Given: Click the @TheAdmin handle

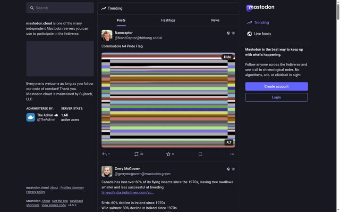Looking at the screenshot, I should pyautogui.click(x=46, y=119).
